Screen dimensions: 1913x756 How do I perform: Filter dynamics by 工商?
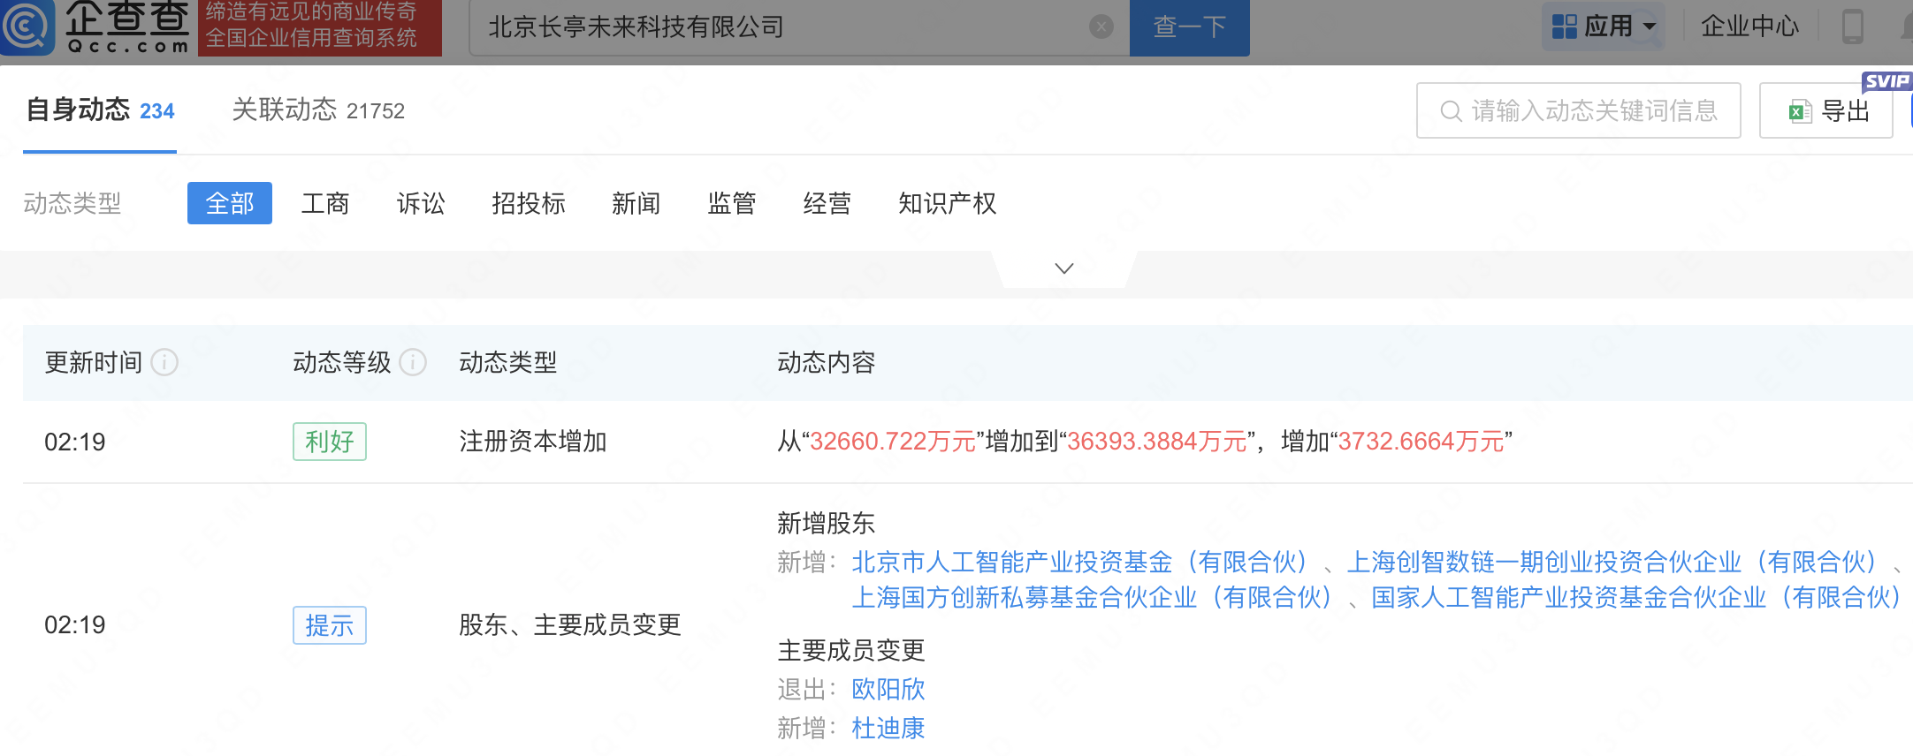(x=325, y=204)
